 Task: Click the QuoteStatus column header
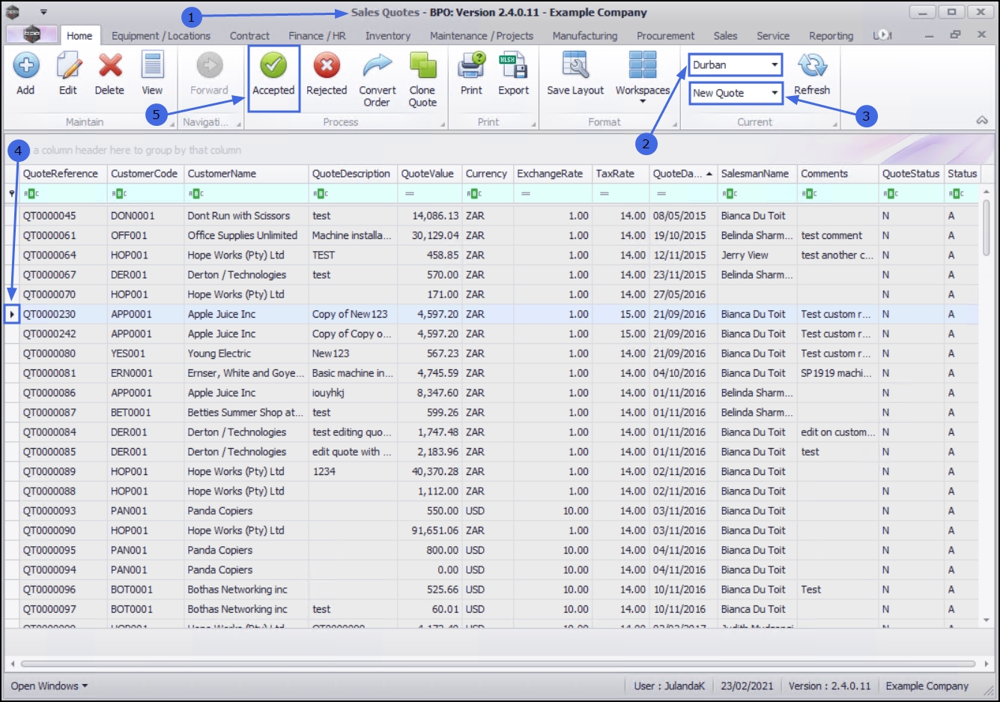[911, 173]
